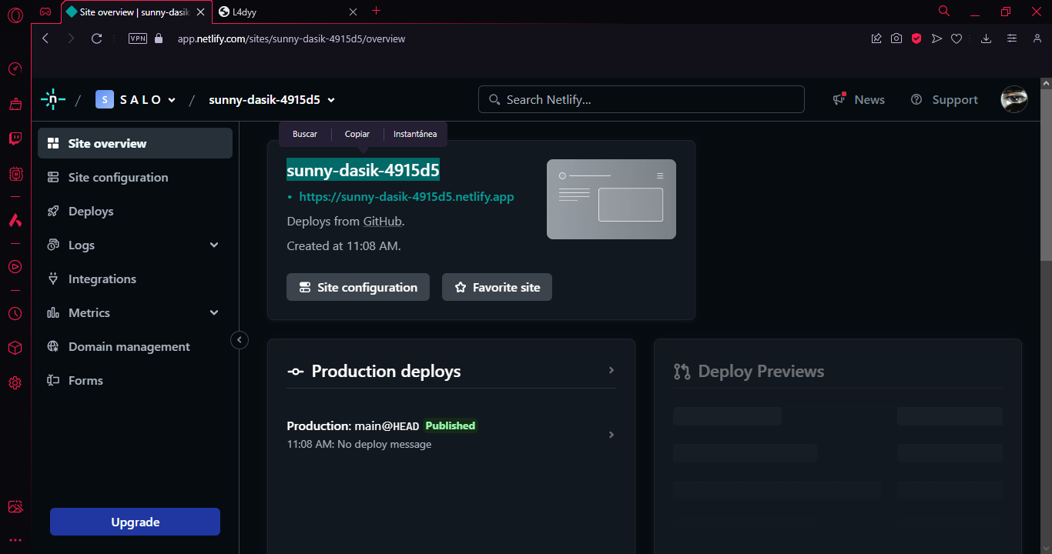1052x554 pixels.
Task: Click the site security padlock icon
Action: (159, 38)
